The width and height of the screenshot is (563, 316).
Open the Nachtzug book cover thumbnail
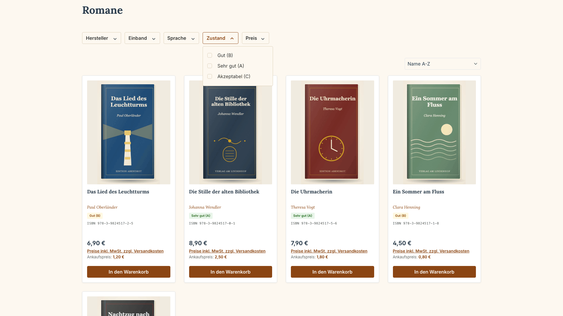pyautogui.click(x=128, y=306)
